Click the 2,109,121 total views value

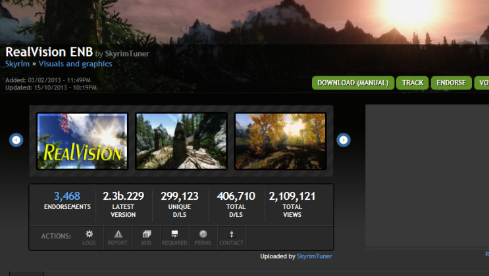[292, 196]
